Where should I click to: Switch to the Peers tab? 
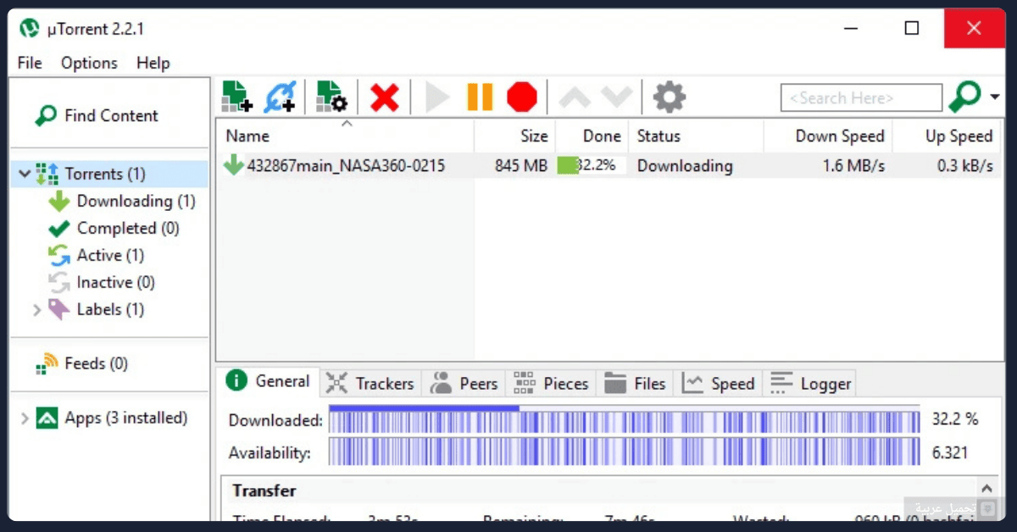tap(464, 384)
